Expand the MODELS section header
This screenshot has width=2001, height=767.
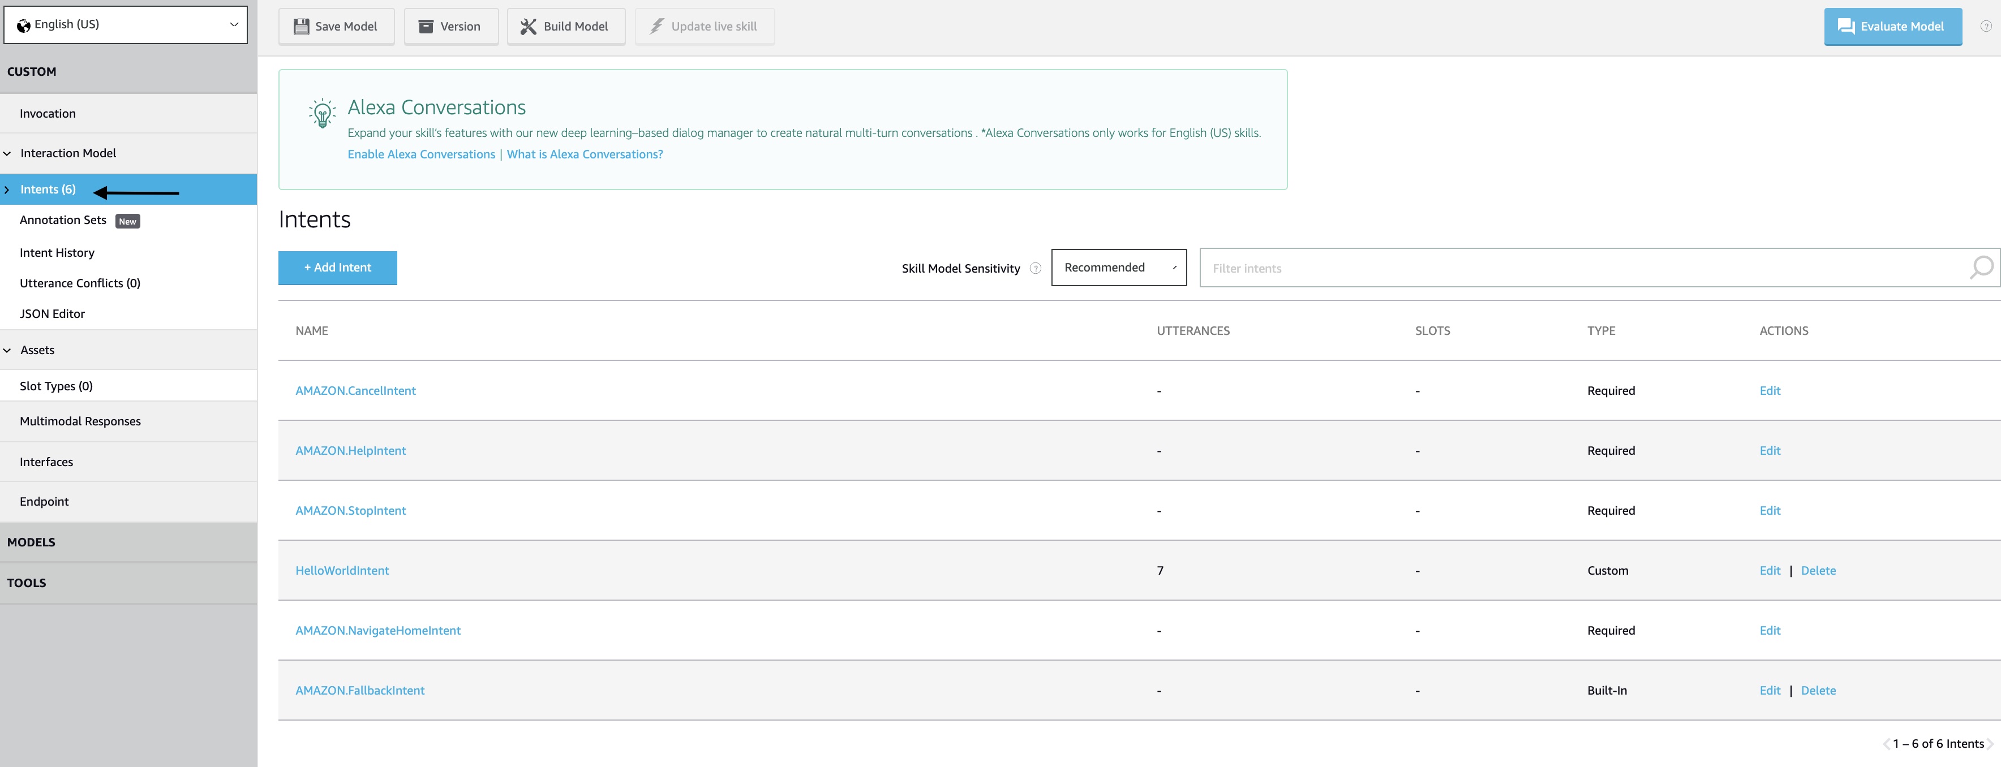tap(128, 542)
